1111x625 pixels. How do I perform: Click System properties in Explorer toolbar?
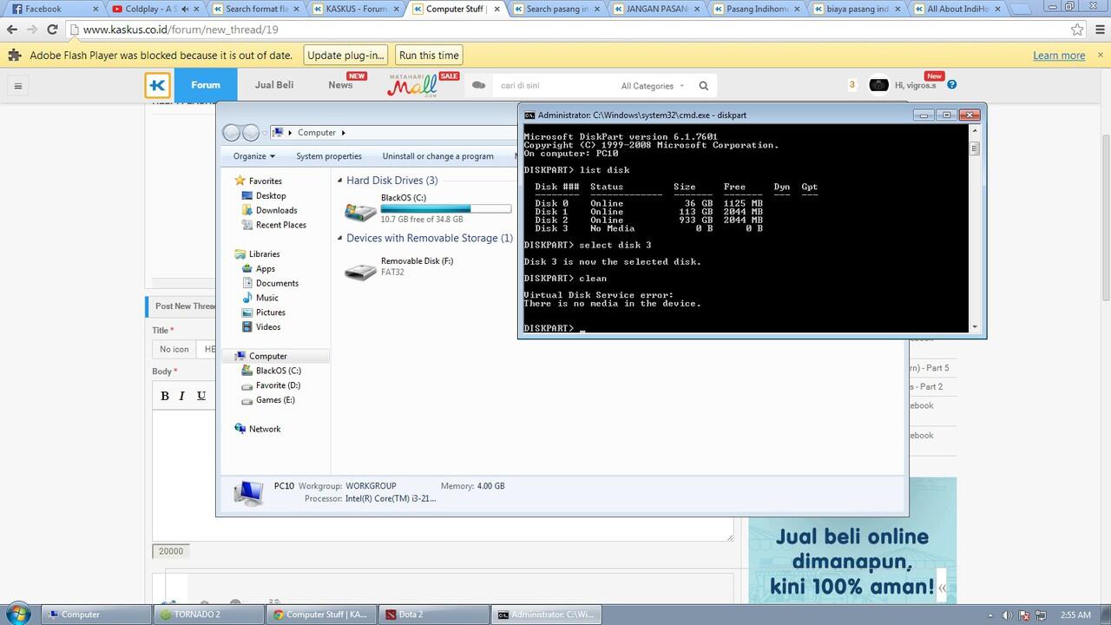point(329,156)
